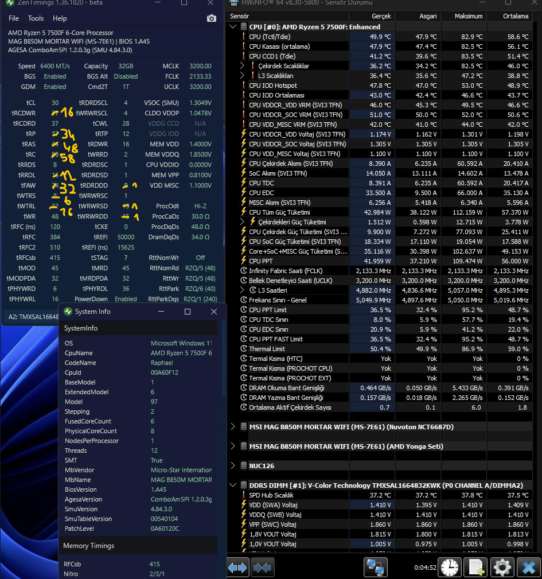Click the clock icon beside Infinity Fabric Saati (FCLK)

point(244,271)
